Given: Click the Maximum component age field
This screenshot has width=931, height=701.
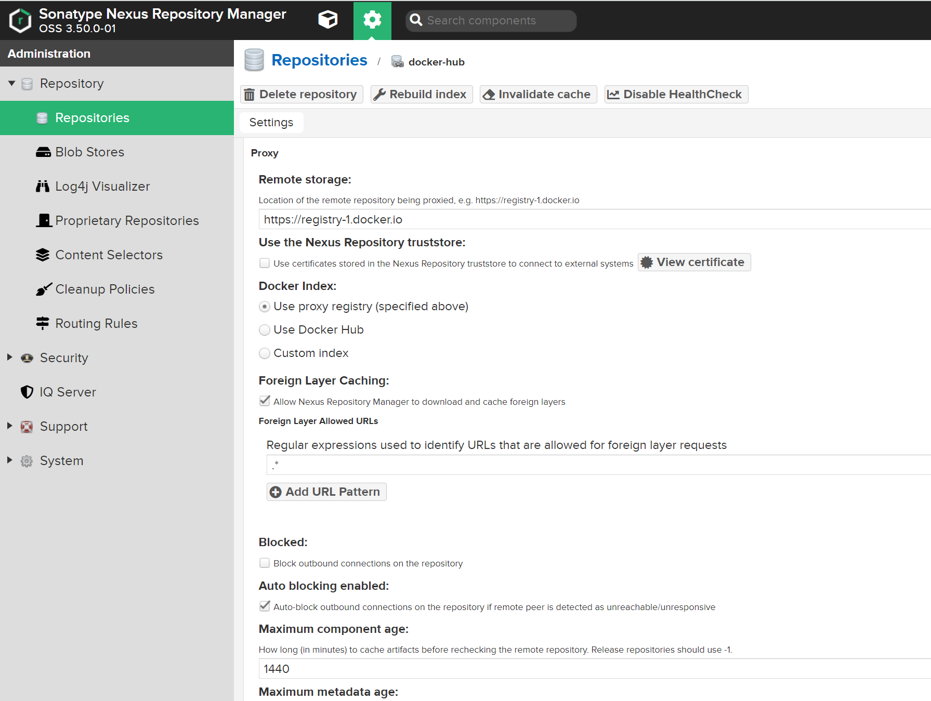Looking at the screenshot, I should (595, 669).
